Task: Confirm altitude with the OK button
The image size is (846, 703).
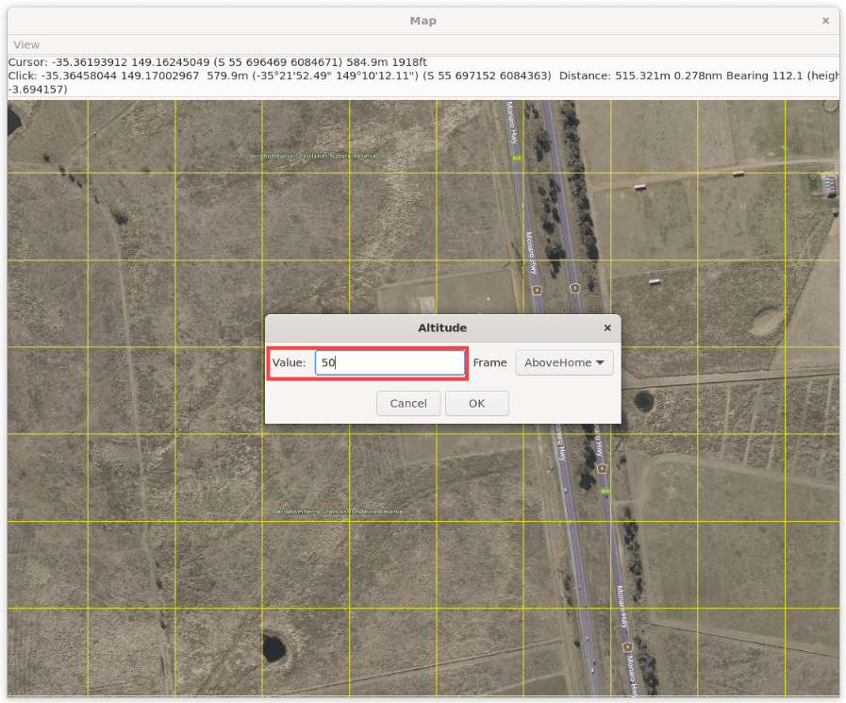Action: tap(476, 404)
